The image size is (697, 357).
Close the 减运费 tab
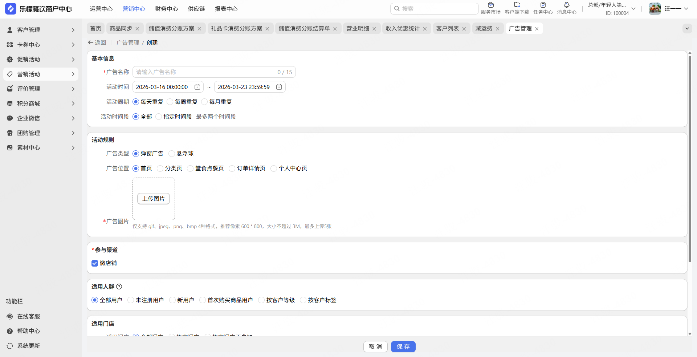[498, 29]
